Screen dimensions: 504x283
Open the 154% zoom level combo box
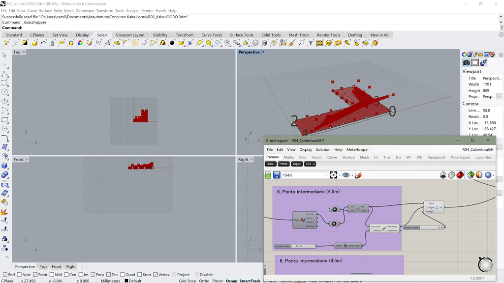(x=305, y=175)
